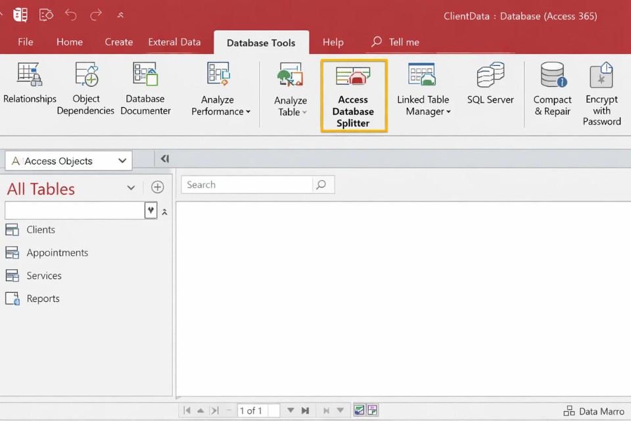This screenshot has height=421, width=631.
Task: Open the File menu
Action: point(25,42)
